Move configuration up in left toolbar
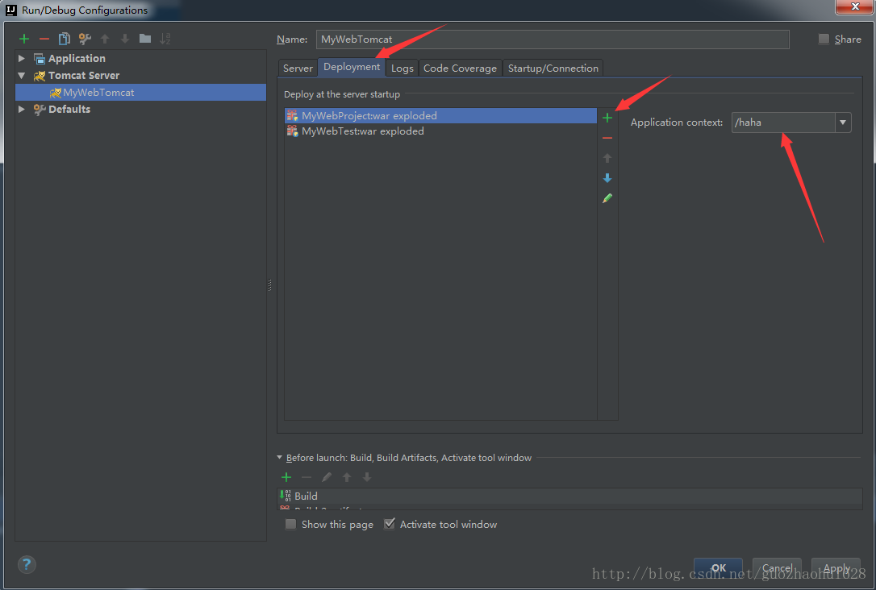Image resolution: width=876 pixels, height=590 pixels. (105, 39)
